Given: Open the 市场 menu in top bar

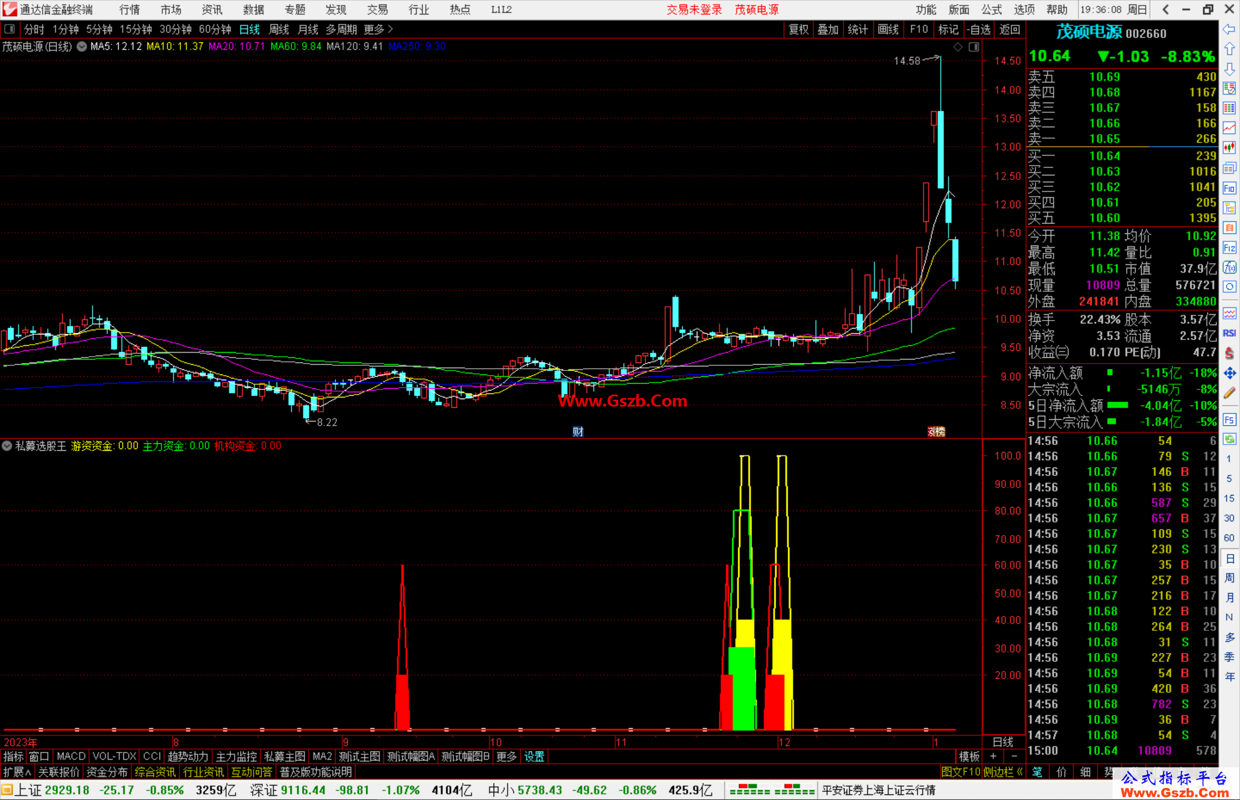Looking at the screenshot, I should click(171, 10).
